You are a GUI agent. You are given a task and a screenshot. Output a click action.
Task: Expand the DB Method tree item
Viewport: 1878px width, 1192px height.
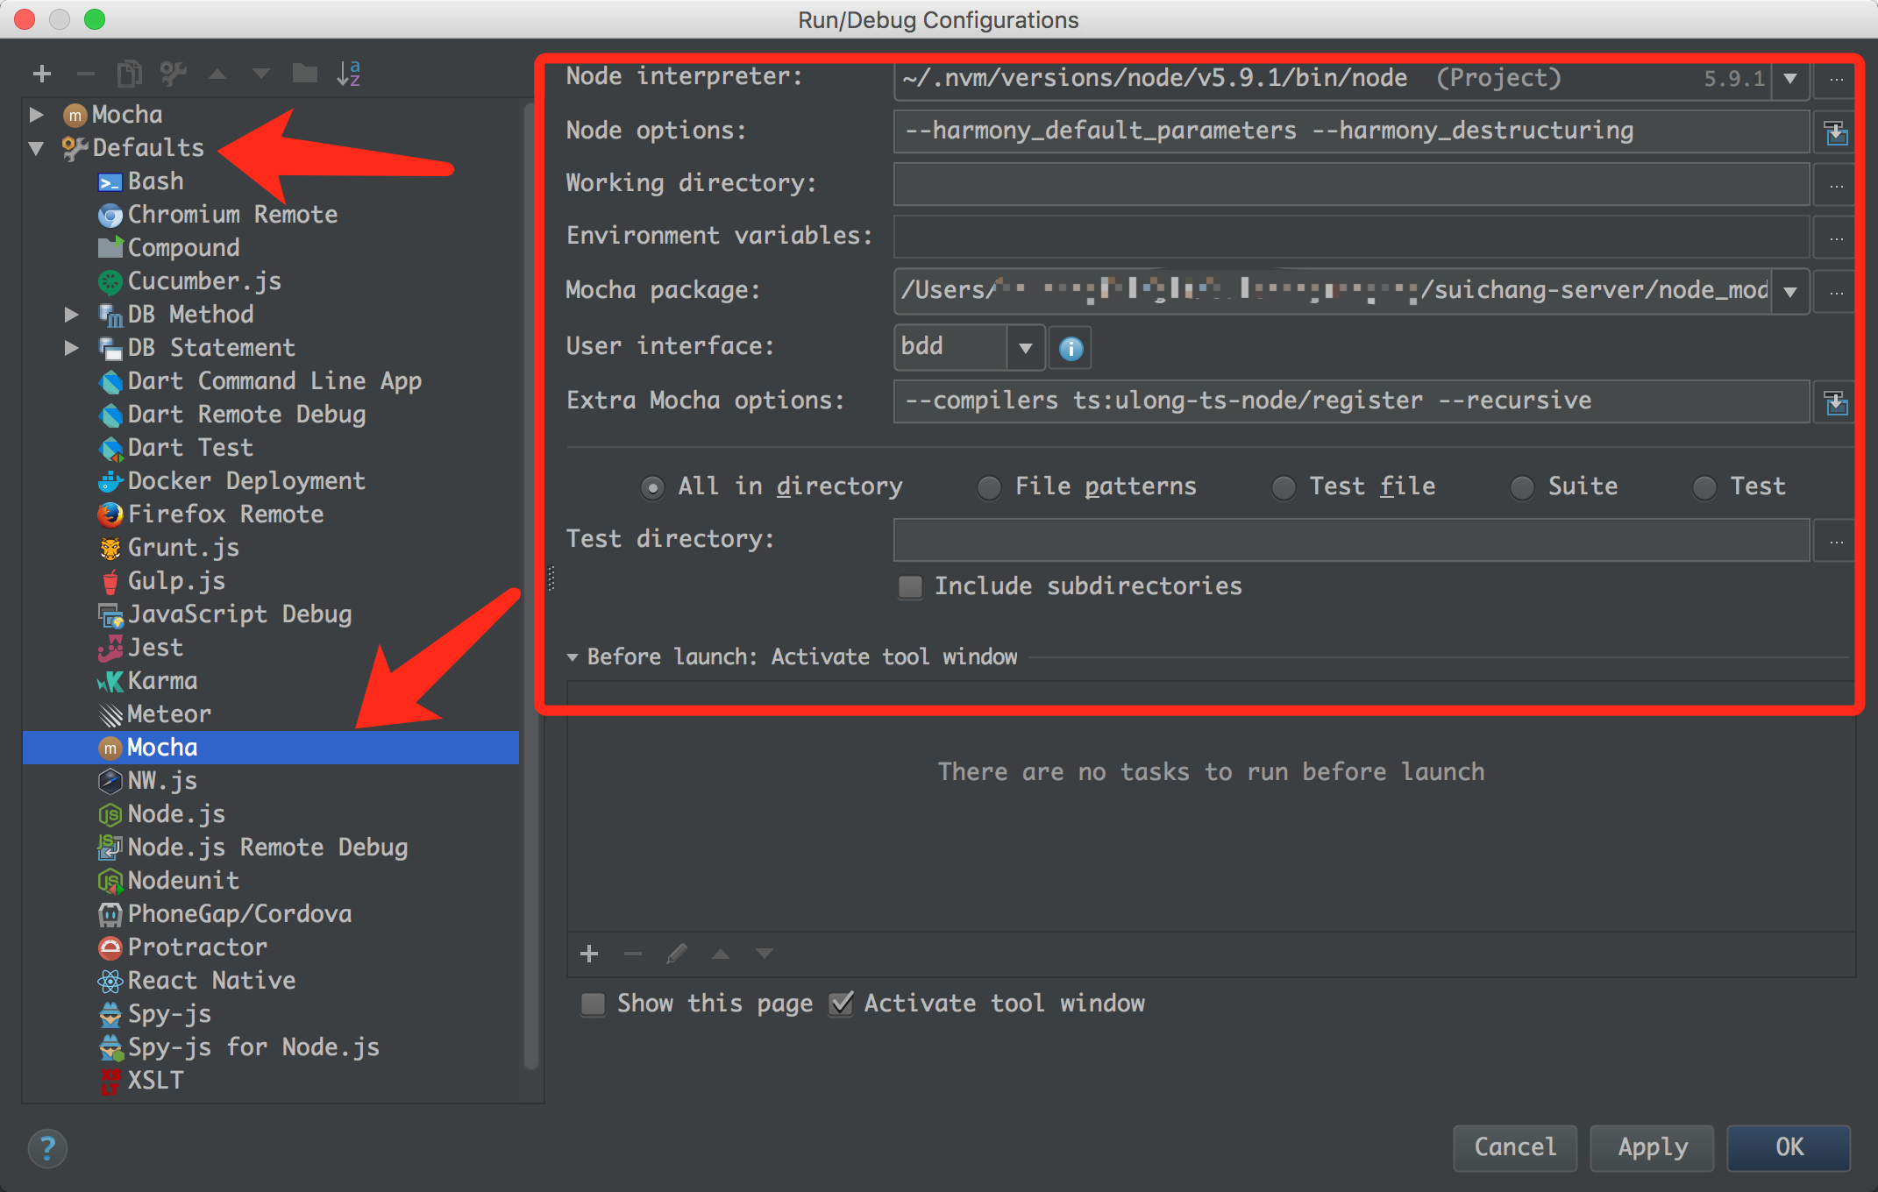point(72,315)
